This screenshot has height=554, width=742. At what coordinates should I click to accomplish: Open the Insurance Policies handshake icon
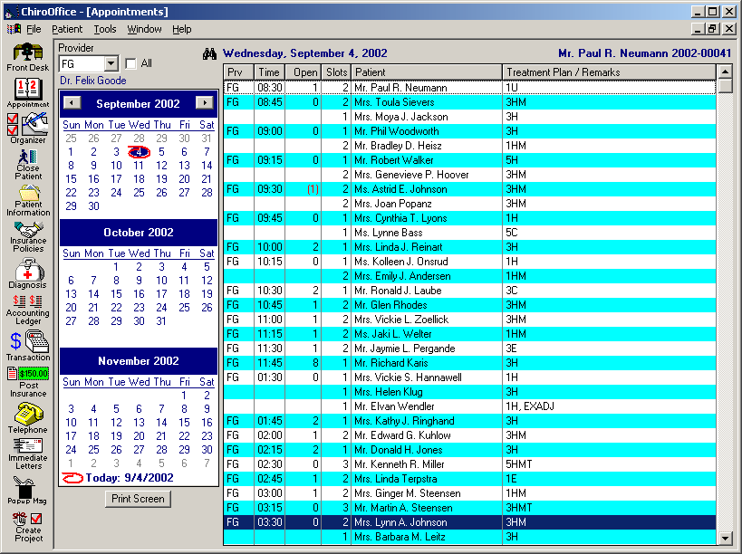click(x=28, y=237)
